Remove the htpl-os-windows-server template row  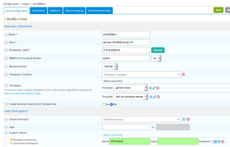158,97
